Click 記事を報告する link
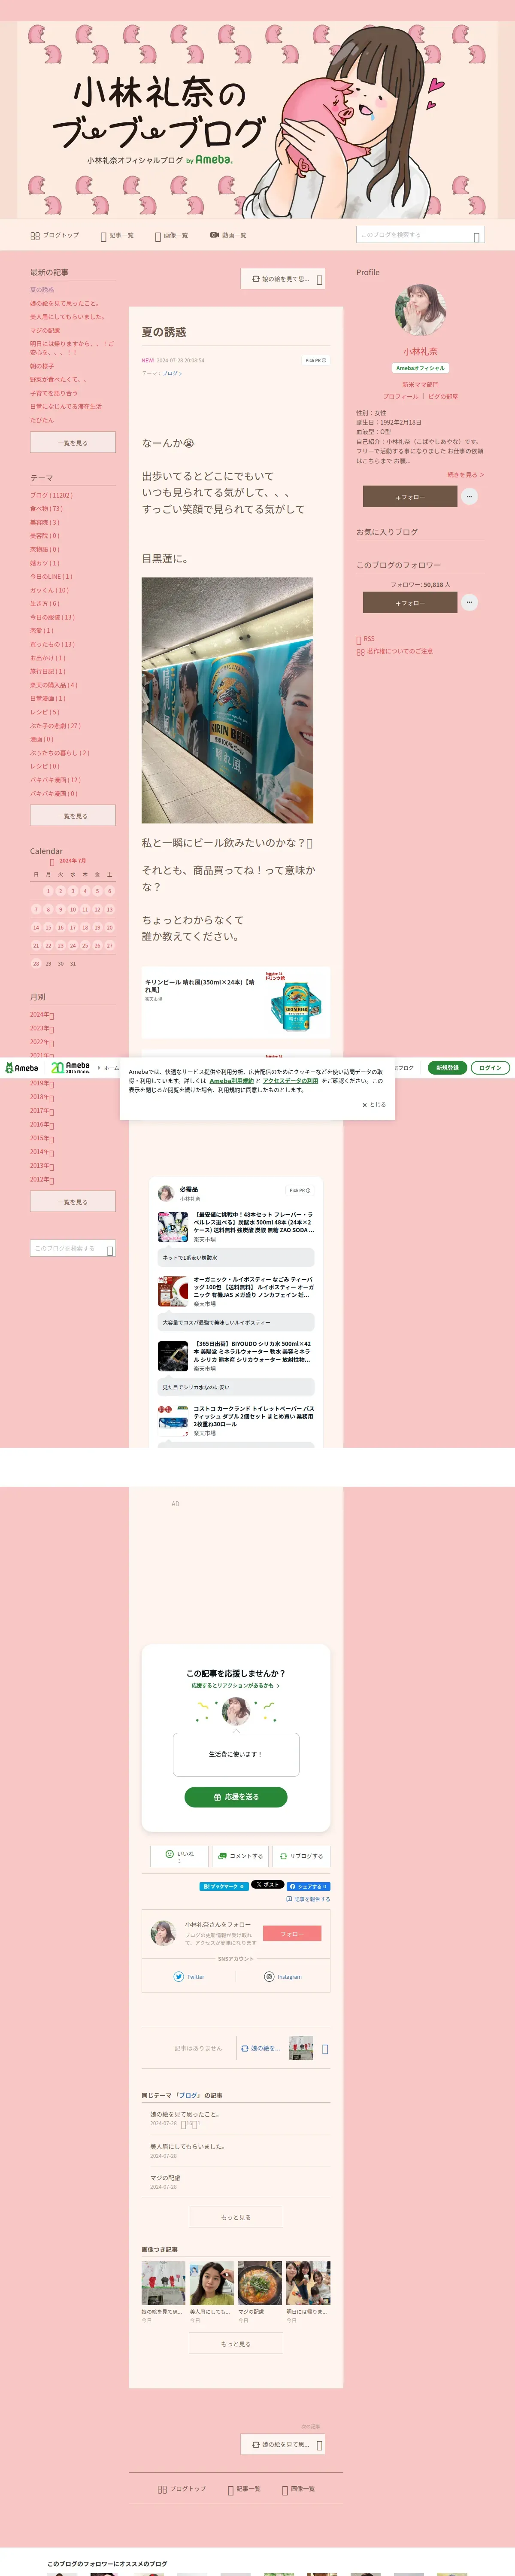515x2576 pixels. (308, 1899)
